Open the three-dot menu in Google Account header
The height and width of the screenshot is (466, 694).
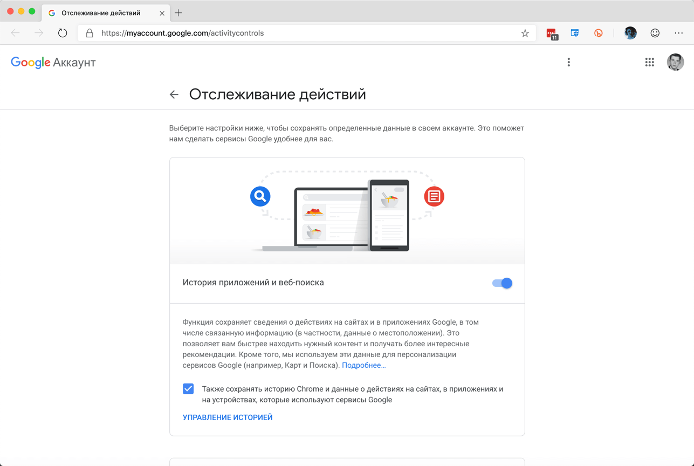(x=568, y=63)
